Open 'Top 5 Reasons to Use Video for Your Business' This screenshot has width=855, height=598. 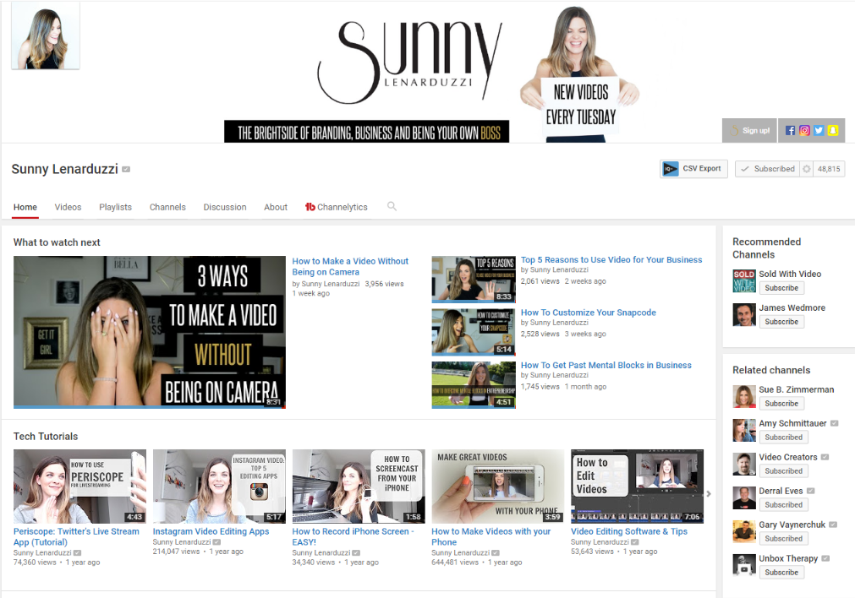pyautogui.click(x=612, y=259)
